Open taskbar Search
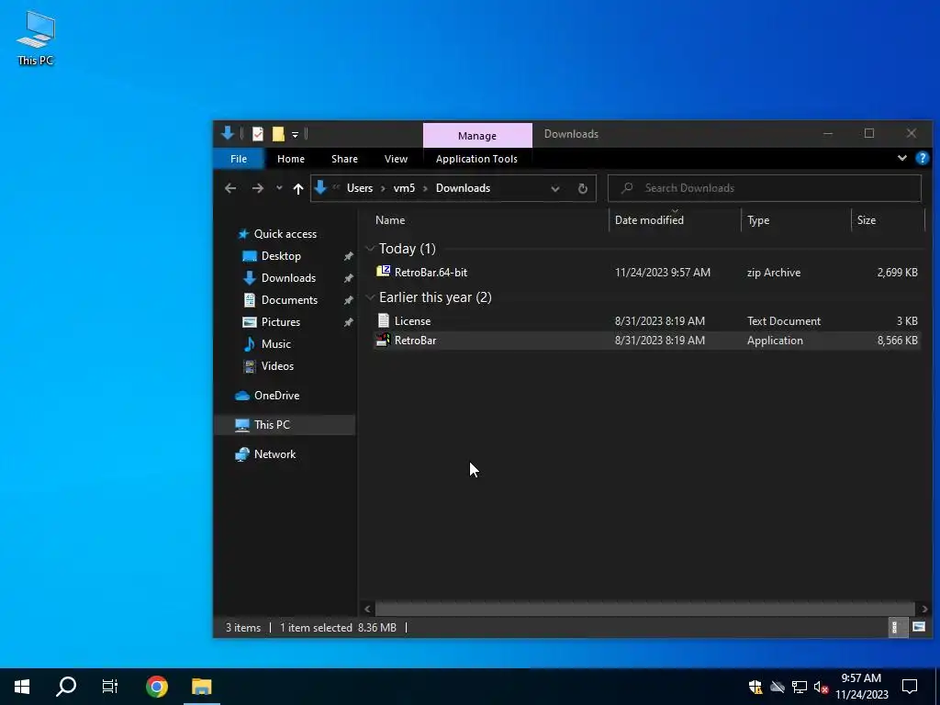The width and height of the screenshot is (940, 705). click(66, 687)
